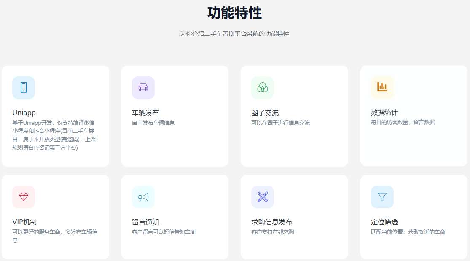Viewport: 470px width, 261px height.
Task: Click the 匹配当前位置 description text
Action: tap(408, 232)
